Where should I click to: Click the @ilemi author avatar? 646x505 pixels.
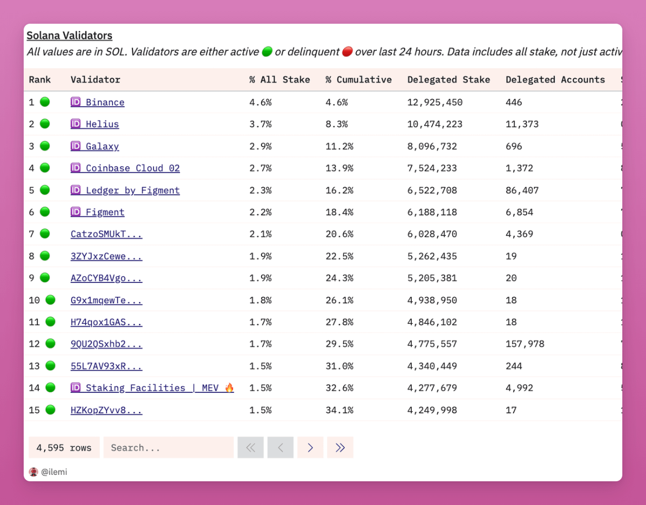[x=33, y=472]
